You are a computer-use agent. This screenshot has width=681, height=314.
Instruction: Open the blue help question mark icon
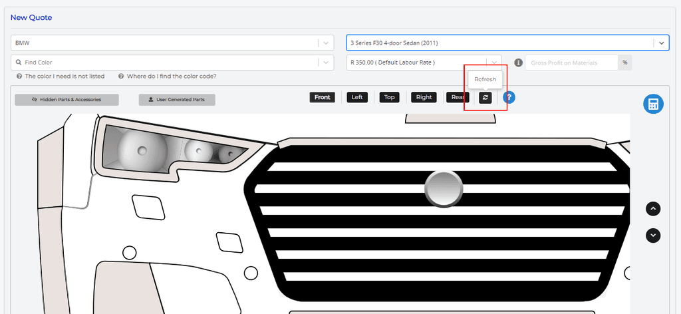coord(509,97)
